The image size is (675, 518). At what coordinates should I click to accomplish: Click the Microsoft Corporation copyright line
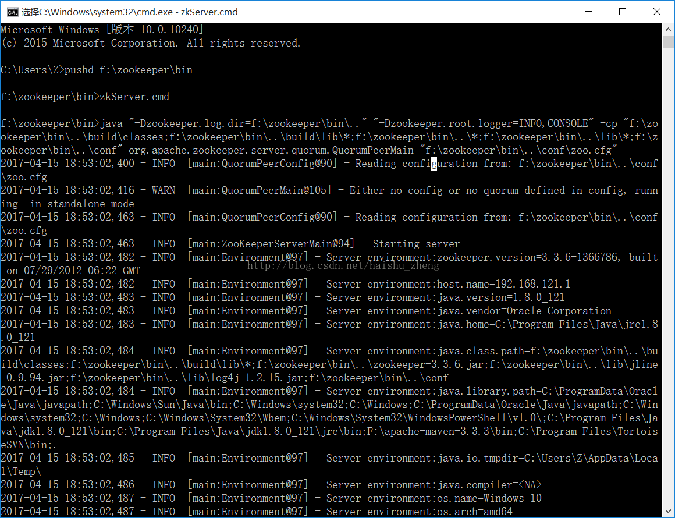coord(151,43)
